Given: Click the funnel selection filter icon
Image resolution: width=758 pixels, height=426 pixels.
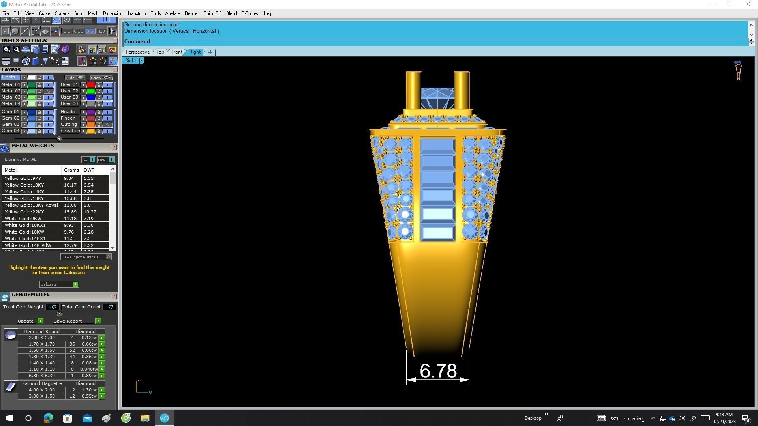Looking at the screenshot, I should (x=45, y=61).
